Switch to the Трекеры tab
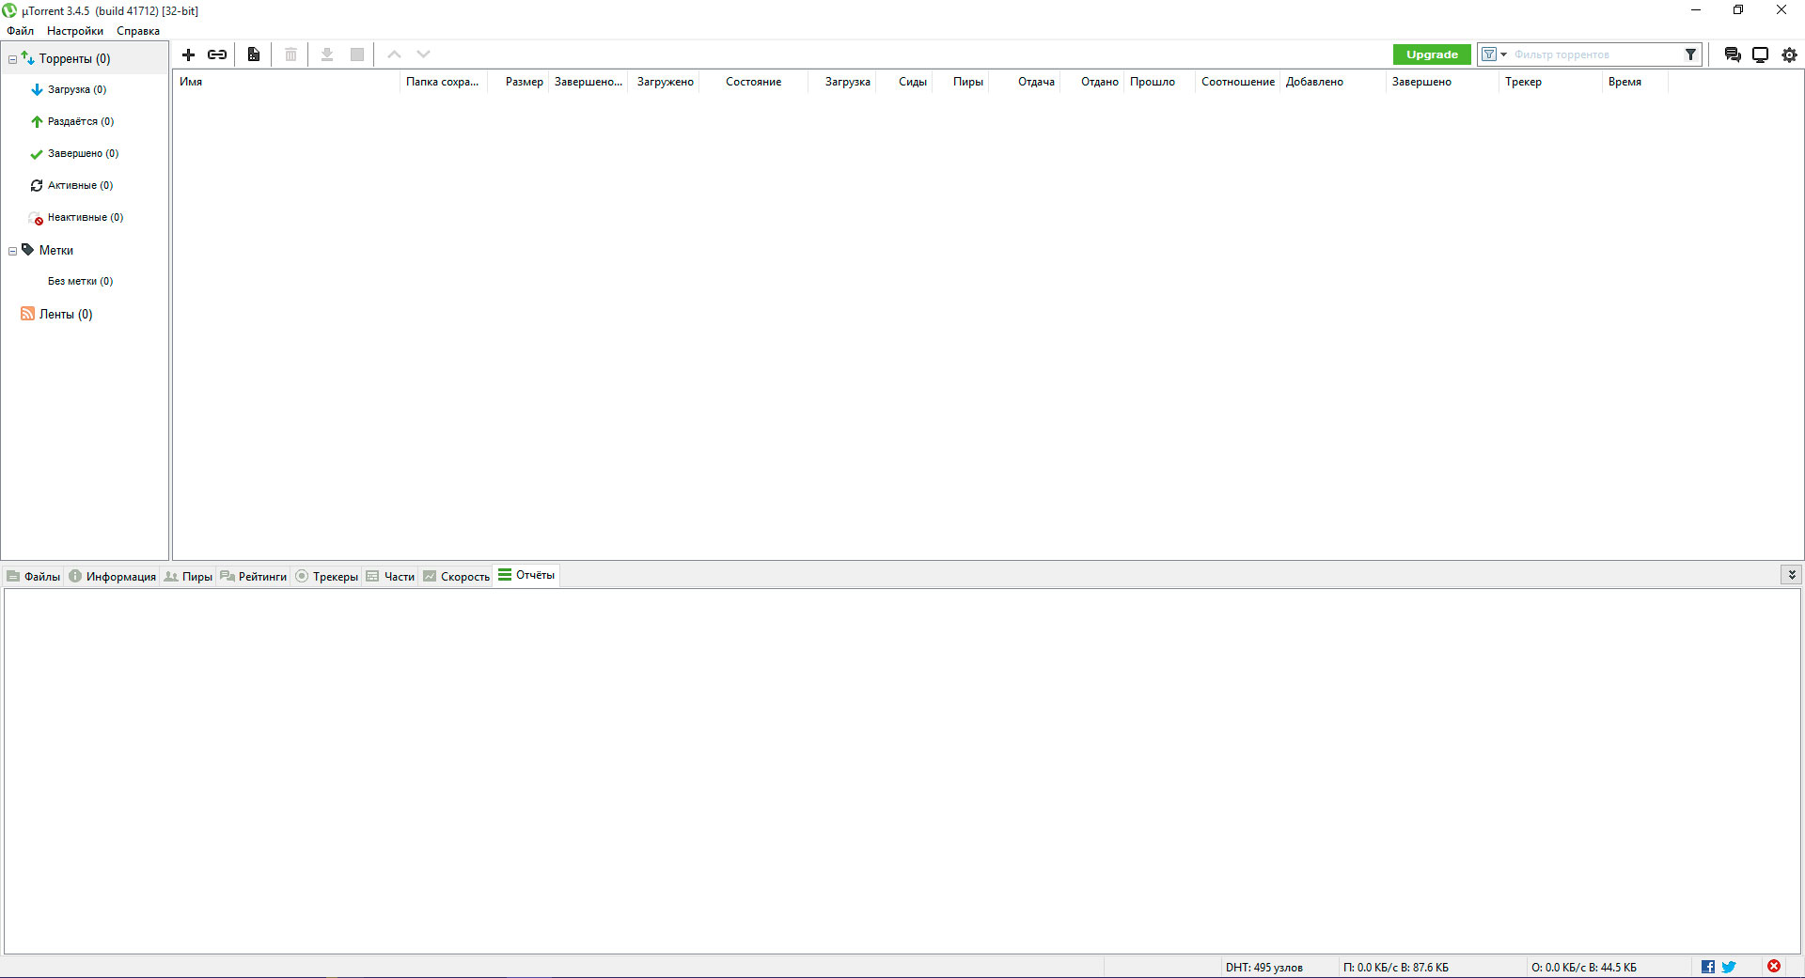The height and width of the screenshot is (978, 1805). tap(326, 577)
